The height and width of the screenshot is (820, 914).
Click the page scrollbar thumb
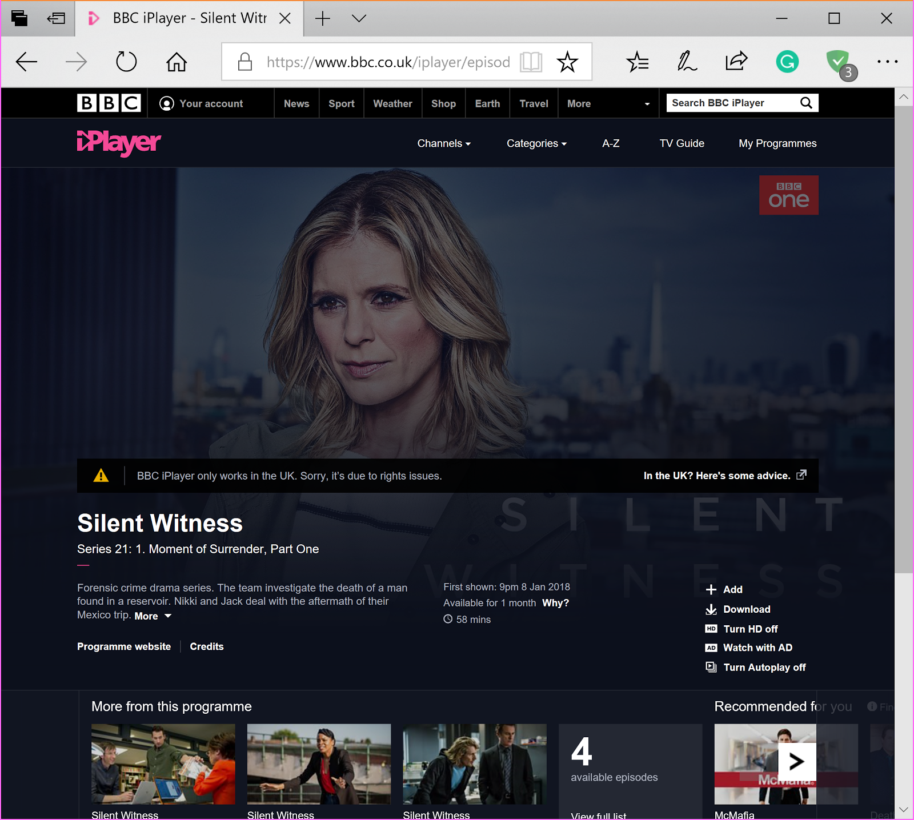click(904, 339)
